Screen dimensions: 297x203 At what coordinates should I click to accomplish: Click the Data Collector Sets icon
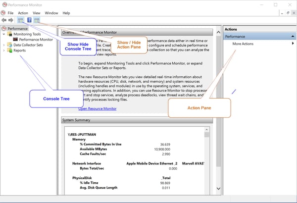[9, 45]
